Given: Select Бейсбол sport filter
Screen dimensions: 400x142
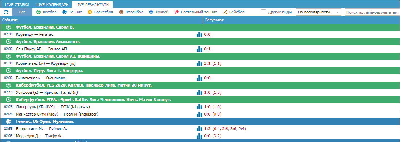Looking at the screenshot, I should coord(234,12).
